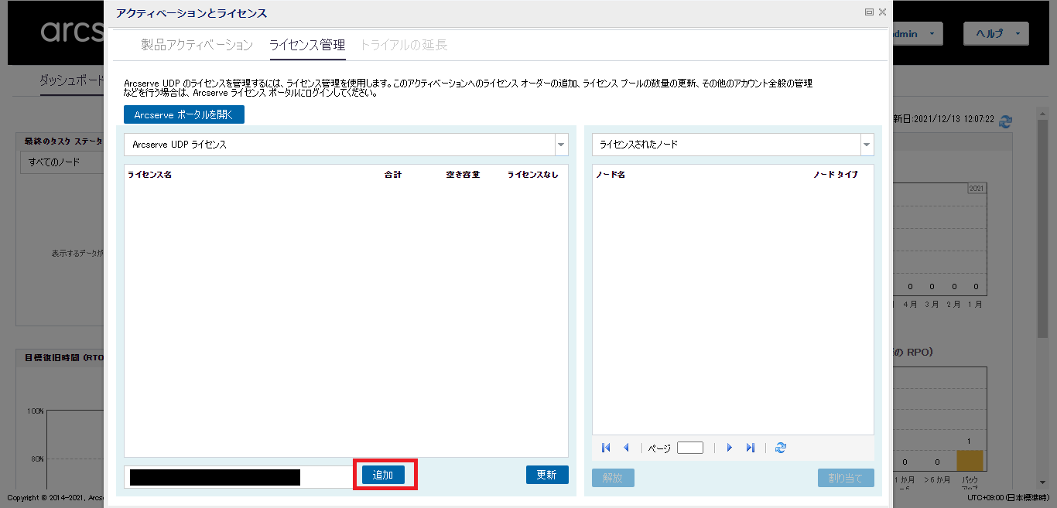Jump to the last page of nodes
The height and width of the screenshot is (508, 1057).
point(750,448)
